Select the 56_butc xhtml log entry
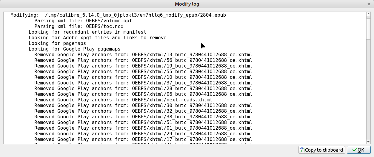374x157 pixels. point(143,60)
